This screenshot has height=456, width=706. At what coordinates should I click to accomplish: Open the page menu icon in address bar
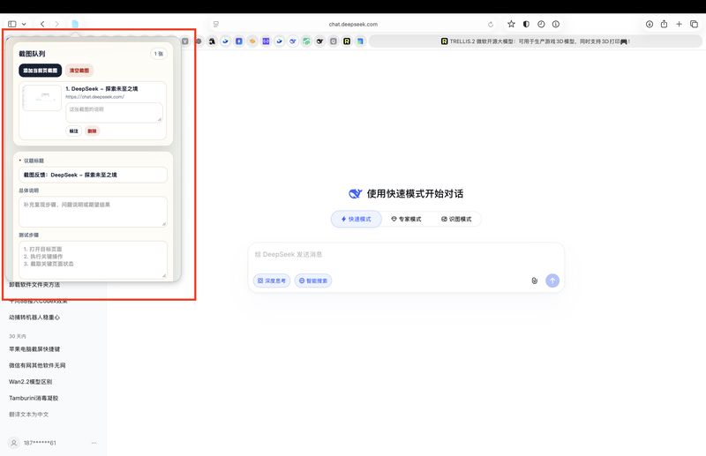tap(216, 24)
